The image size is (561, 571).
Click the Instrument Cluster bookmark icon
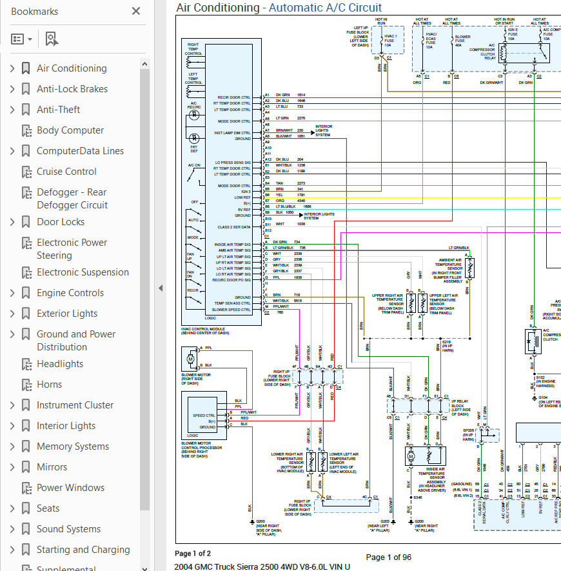click(26, 405)
